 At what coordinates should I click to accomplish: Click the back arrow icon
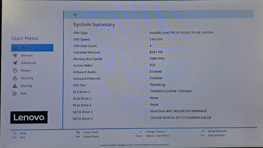76,15
